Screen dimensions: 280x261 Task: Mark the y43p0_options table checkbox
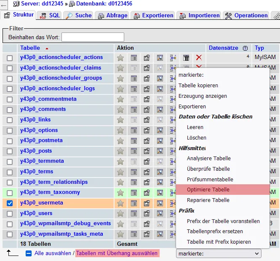coord(10,131)
